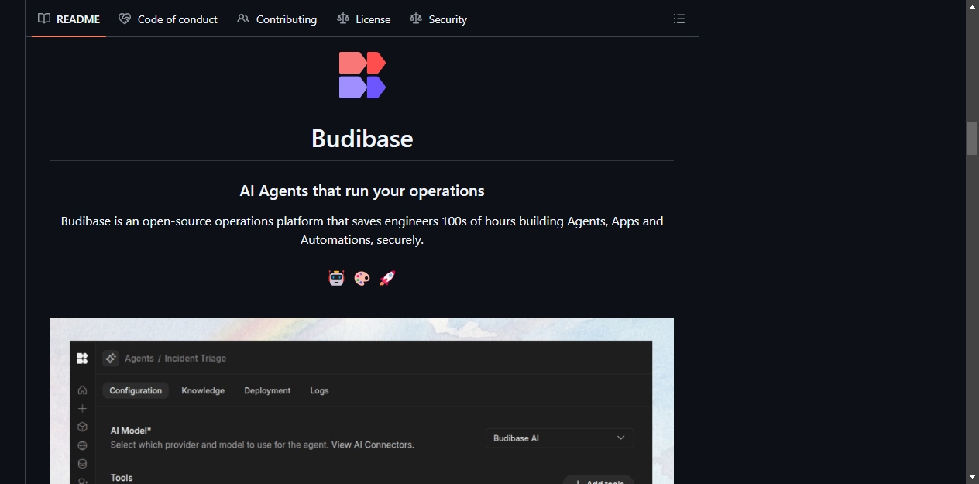Click the rocket emoji icon
Image resolution: width=979 pixels, height=484 pixels.
point(387,278)
